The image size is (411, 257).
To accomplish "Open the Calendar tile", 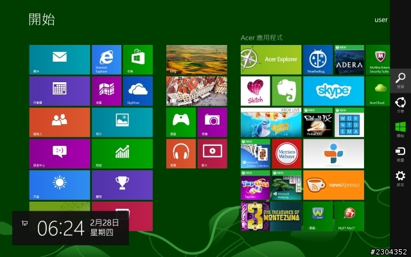I will (60, 91).
